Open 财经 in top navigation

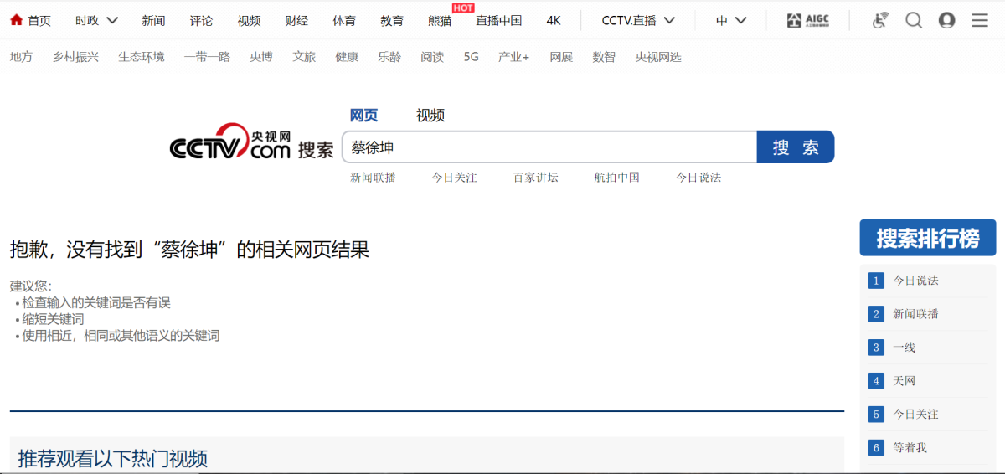296,20
